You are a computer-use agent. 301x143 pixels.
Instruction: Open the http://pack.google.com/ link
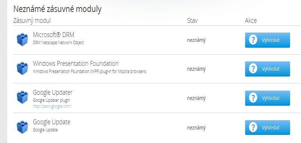52,106
